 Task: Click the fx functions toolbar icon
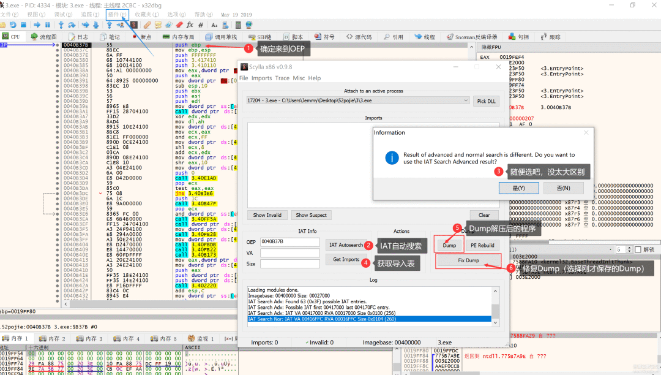coord(190,25)
